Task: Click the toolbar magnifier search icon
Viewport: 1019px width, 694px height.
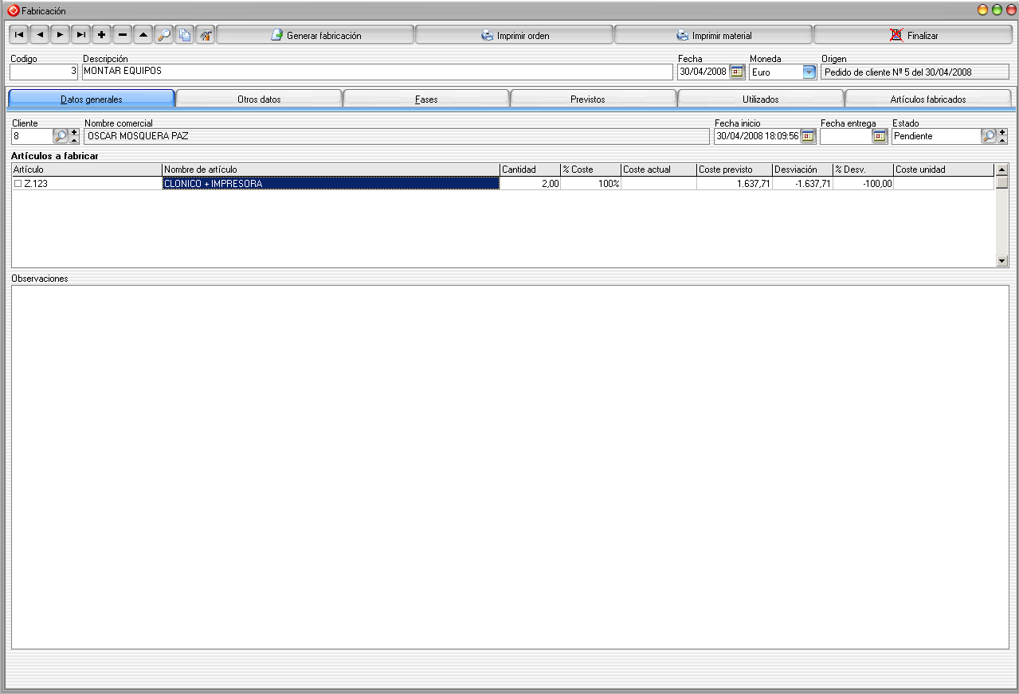Action: 163,35
